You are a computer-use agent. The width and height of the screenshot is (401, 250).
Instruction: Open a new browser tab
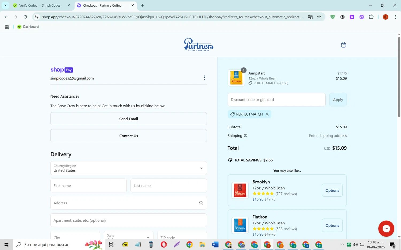click(x=142, y=5)
